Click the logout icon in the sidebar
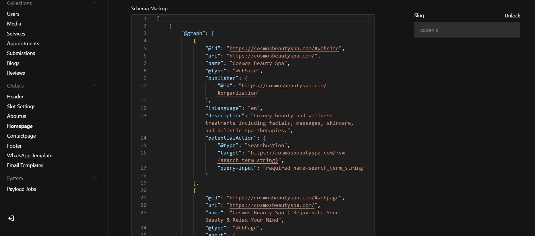Viewport: 535px width, 236px height. (11, 219)
